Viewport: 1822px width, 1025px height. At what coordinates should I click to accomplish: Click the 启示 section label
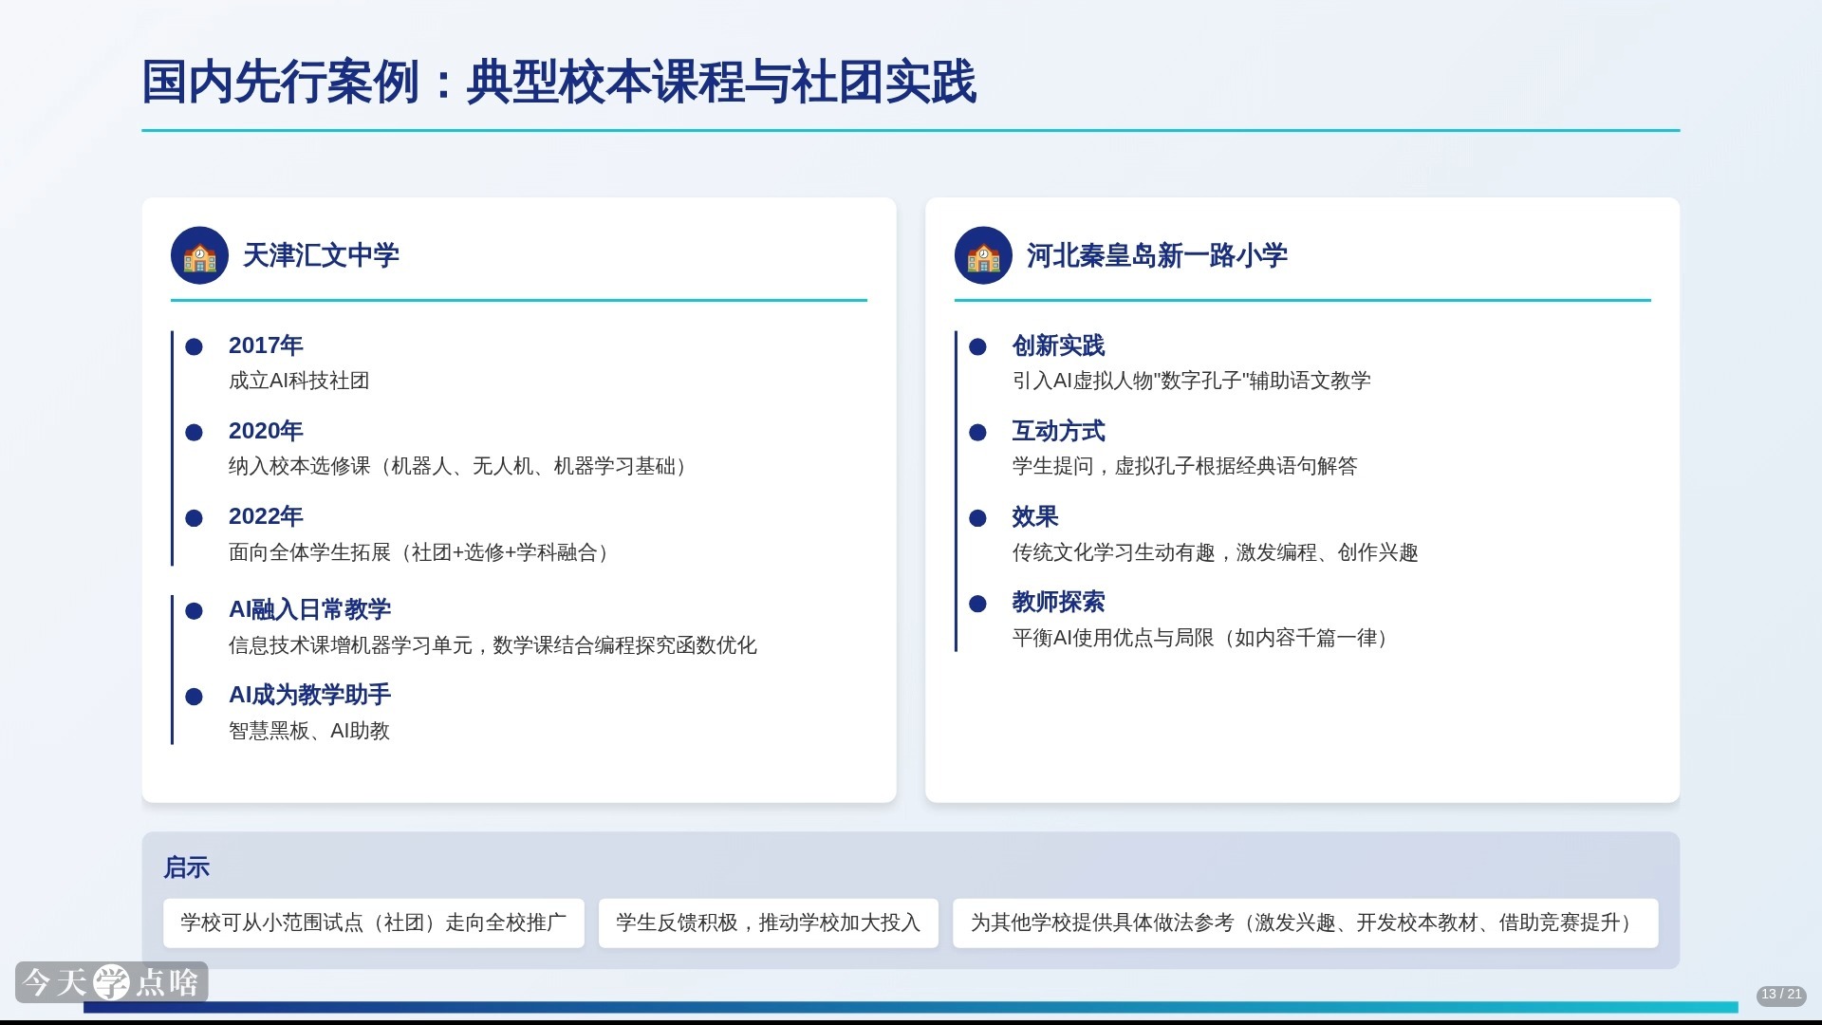(186, 867)
